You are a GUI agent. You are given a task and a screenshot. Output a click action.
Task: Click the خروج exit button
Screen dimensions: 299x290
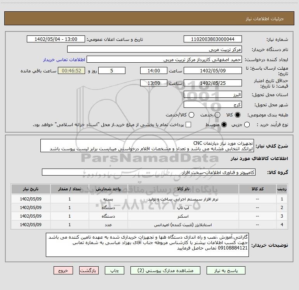coord(63,271)
